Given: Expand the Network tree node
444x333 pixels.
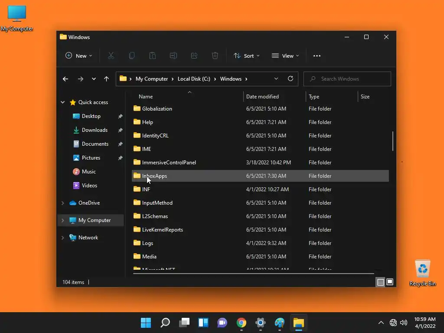Looking at the screenshot, I should (x=62, y=238).
